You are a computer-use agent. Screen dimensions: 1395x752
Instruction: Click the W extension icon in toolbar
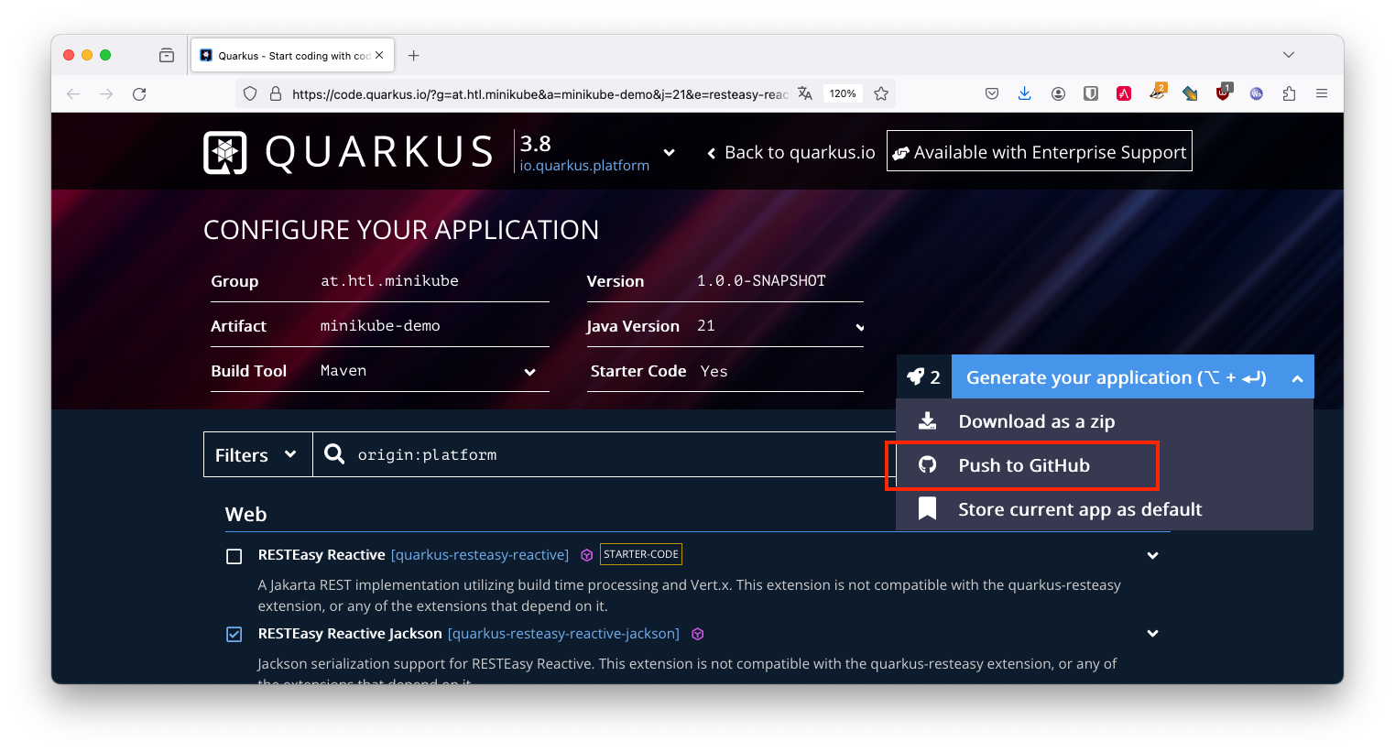pyautogui.click(x=1256, y=93)
